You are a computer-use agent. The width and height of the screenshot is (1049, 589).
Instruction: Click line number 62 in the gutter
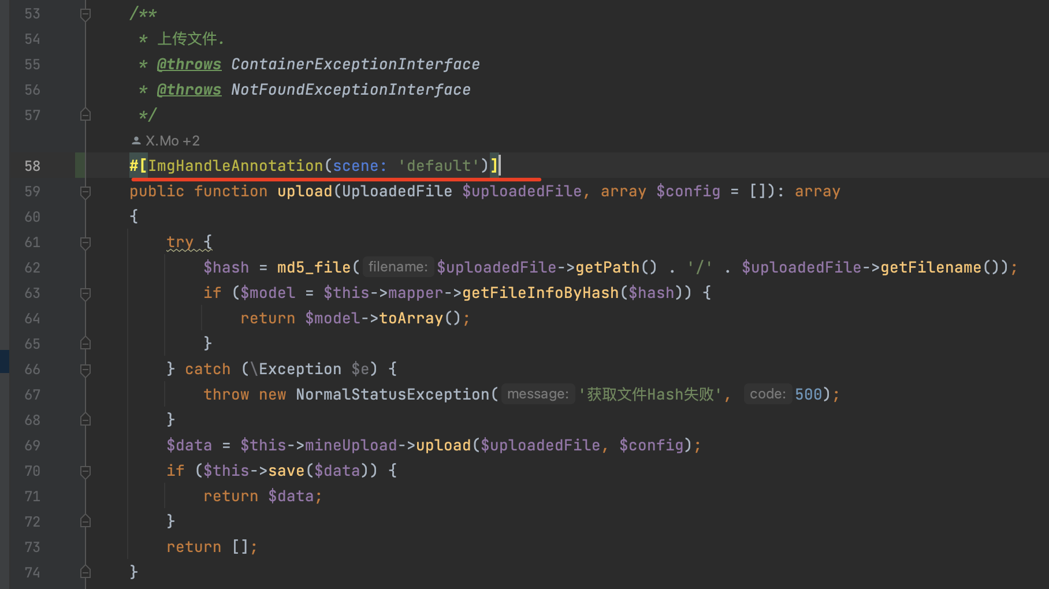tap(32, 268)
